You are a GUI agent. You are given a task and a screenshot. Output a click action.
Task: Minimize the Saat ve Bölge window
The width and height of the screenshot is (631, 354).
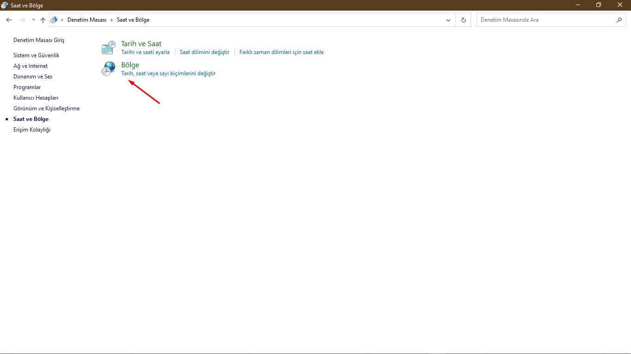(578, 5)
